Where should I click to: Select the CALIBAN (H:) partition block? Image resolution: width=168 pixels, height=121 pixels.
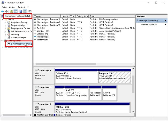point(92,108)
